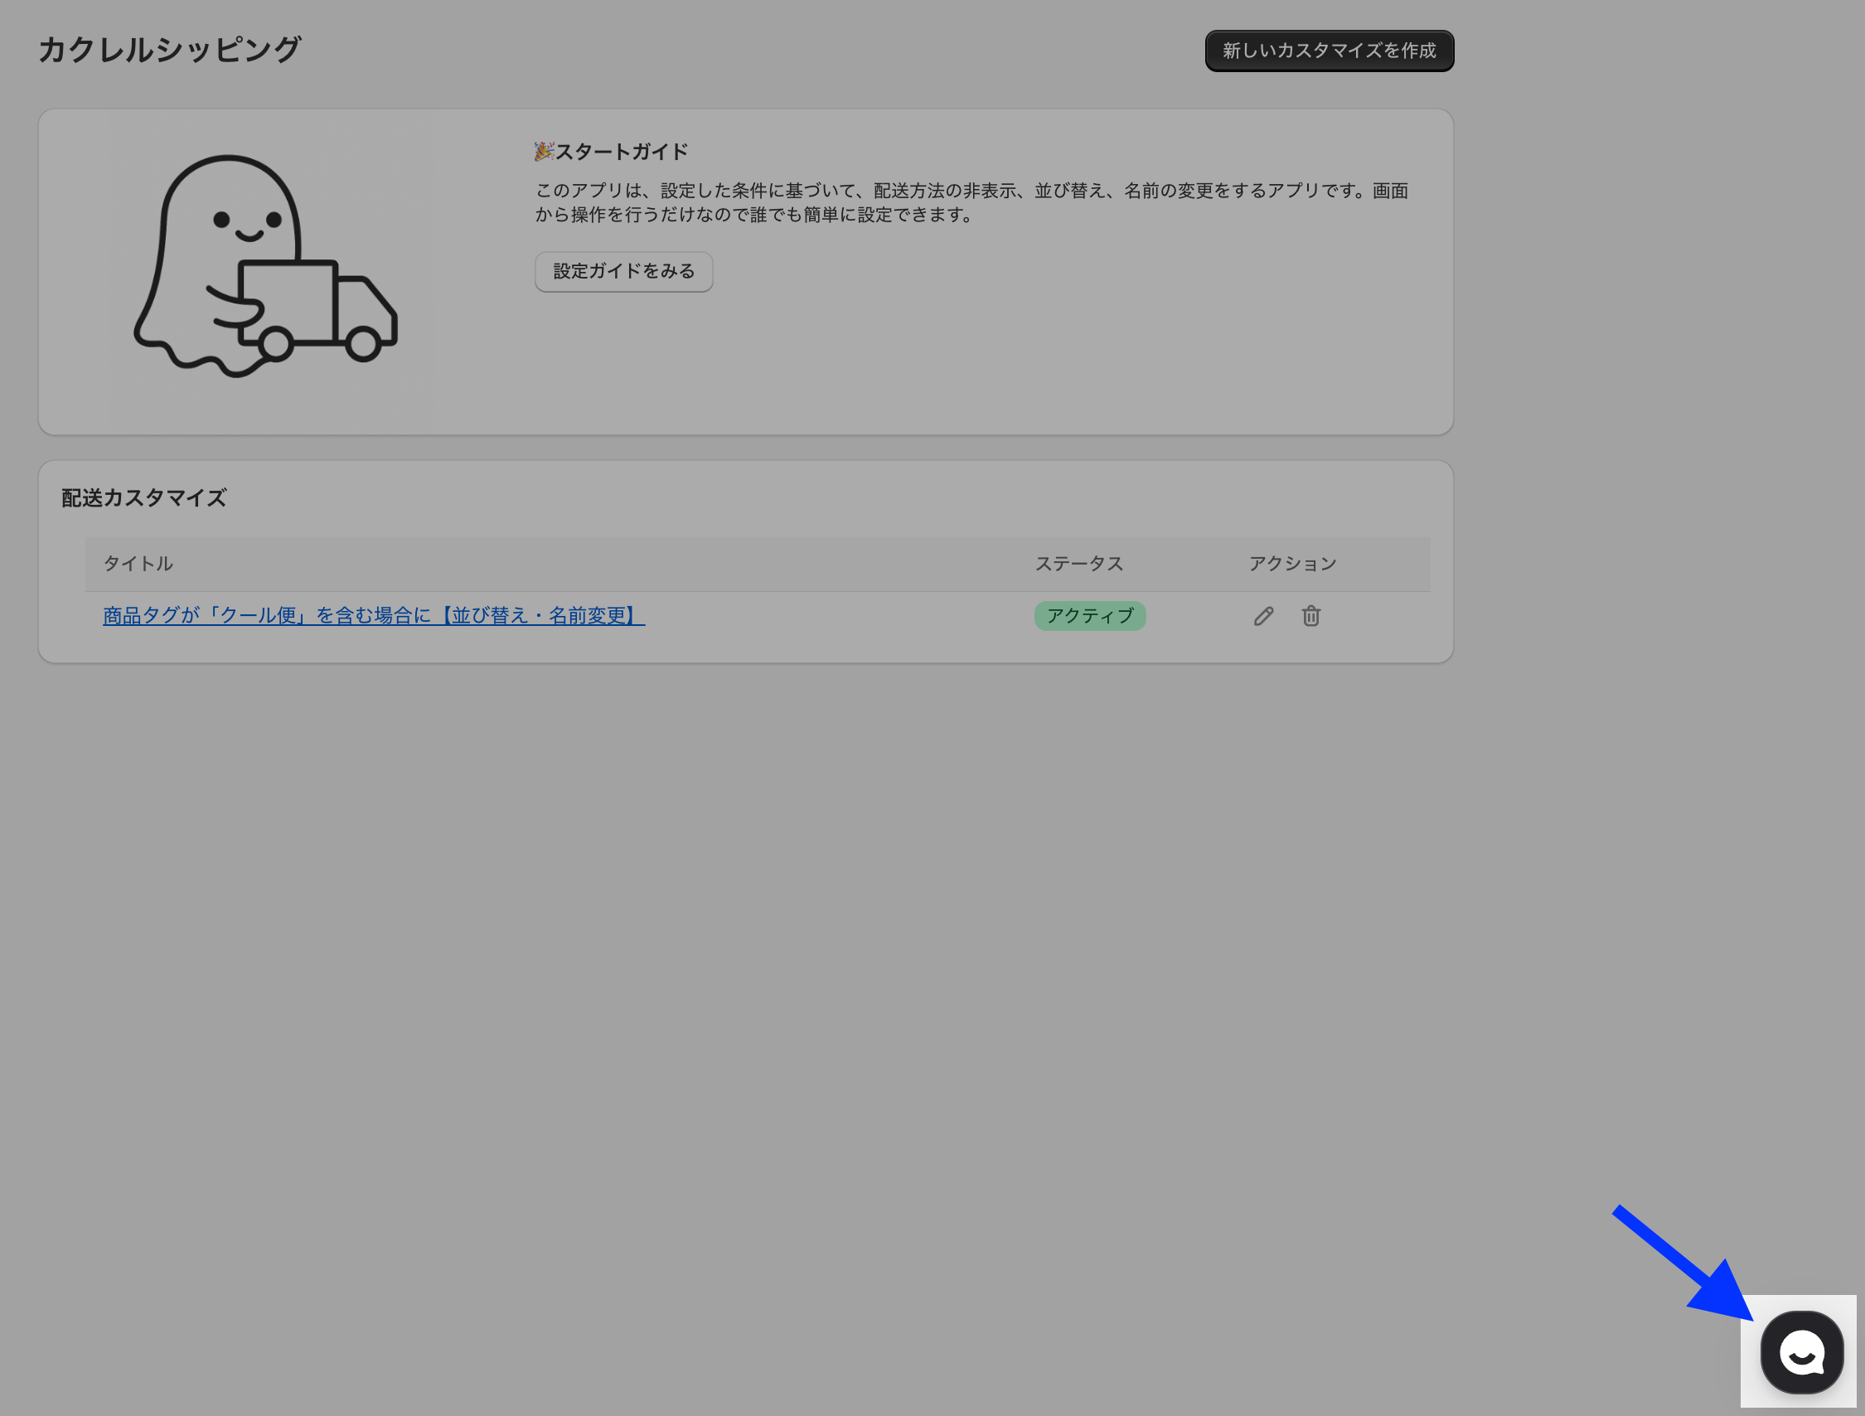Click the スタートガイド heading text
1865x1416 pixels.
(622, 152)
